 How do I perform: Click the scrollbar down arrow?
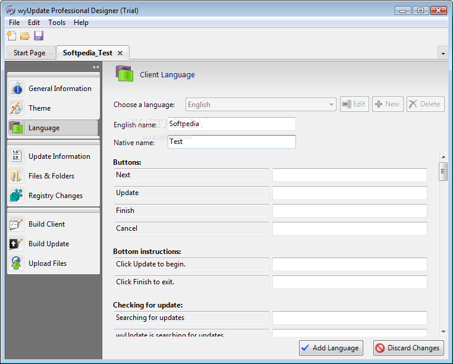443,332
